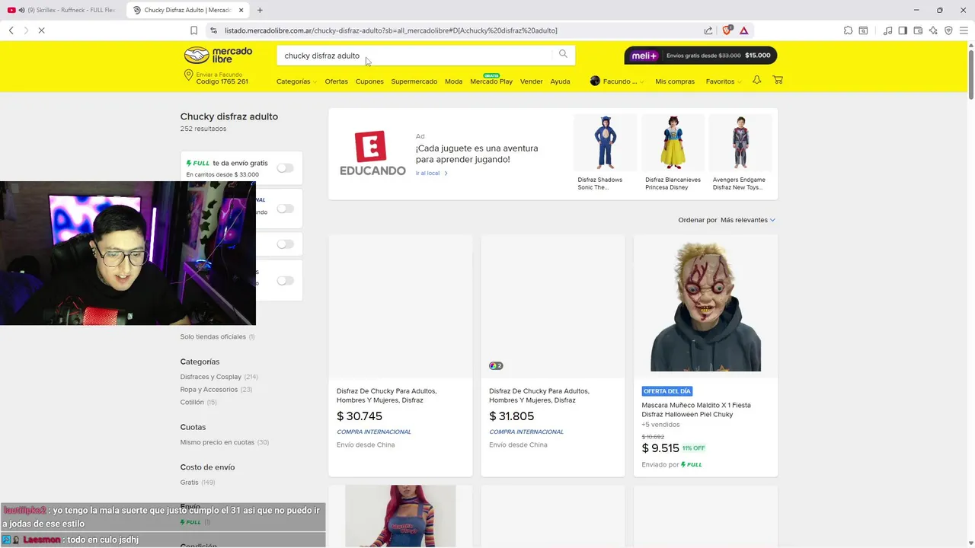The image size is (975, 548).
Task: Filter by Gratis shipping cost
Action: click(x=189, y=483)
